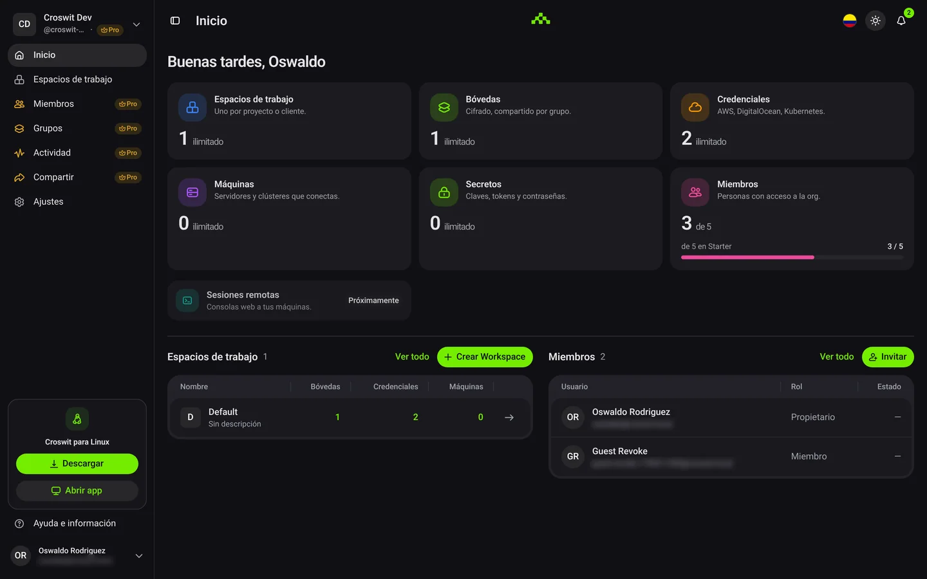Open the Default workspace arrow
This screenshot has width=927, height=579.
tap(509, 418)
